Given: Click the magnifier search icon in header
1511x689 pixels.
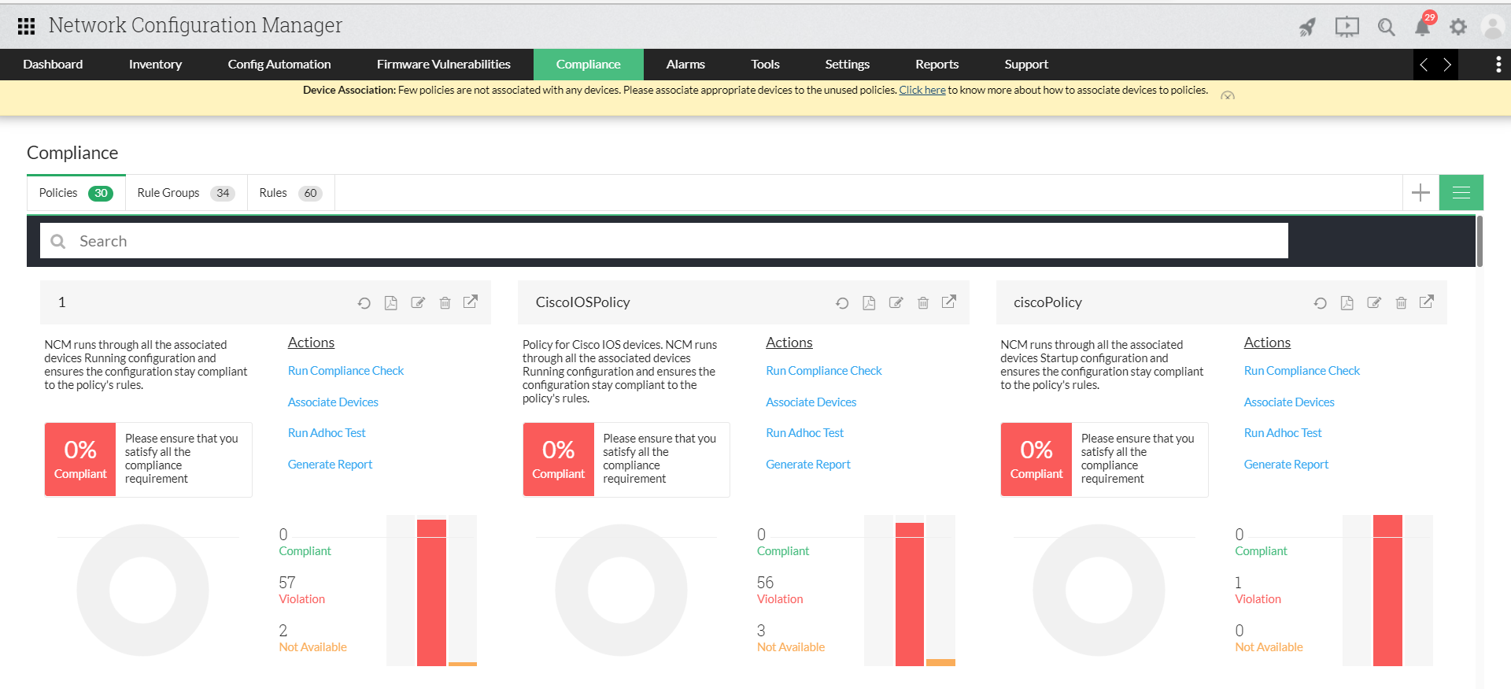Looking at the screenshot, I should (1386, 28).
